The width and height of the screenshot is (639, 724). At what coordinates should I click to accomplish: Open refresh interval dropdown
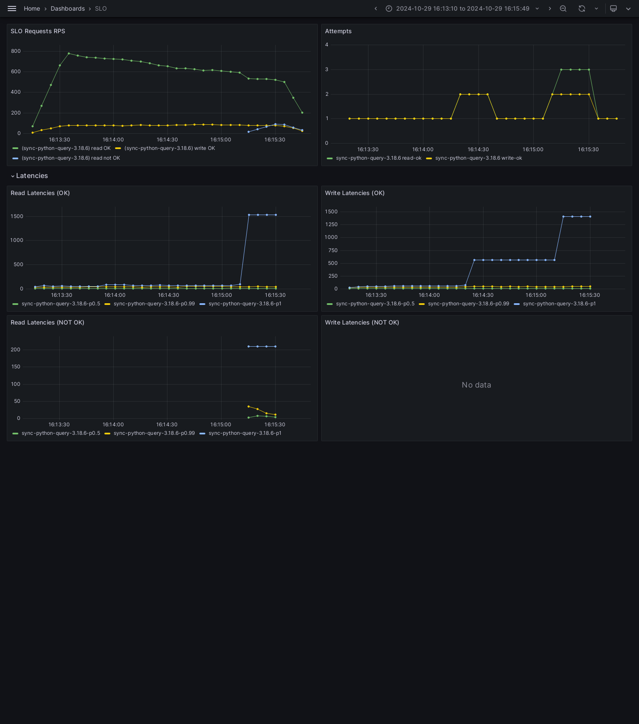point(596,9)
